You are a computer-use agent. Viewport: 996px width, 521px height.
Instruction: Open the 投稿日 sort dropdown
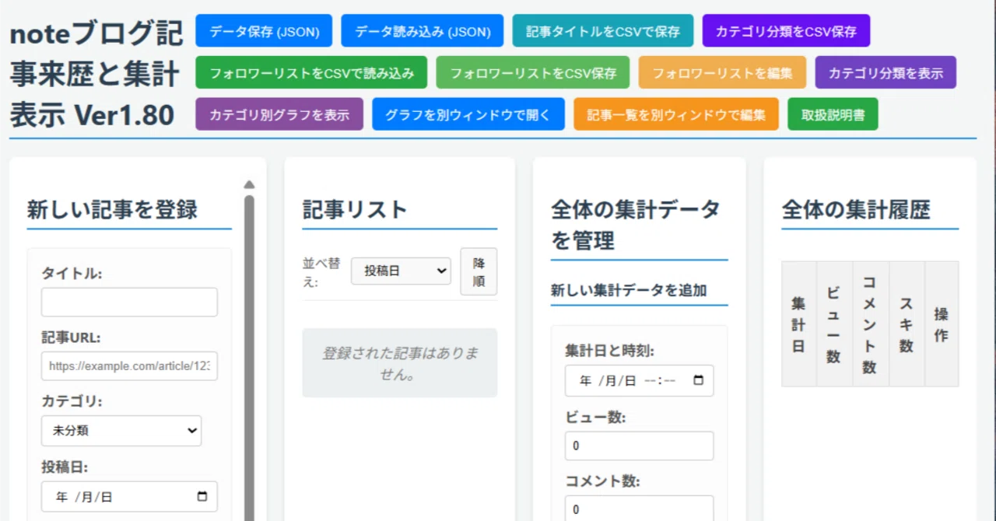[x=401, y=271]
